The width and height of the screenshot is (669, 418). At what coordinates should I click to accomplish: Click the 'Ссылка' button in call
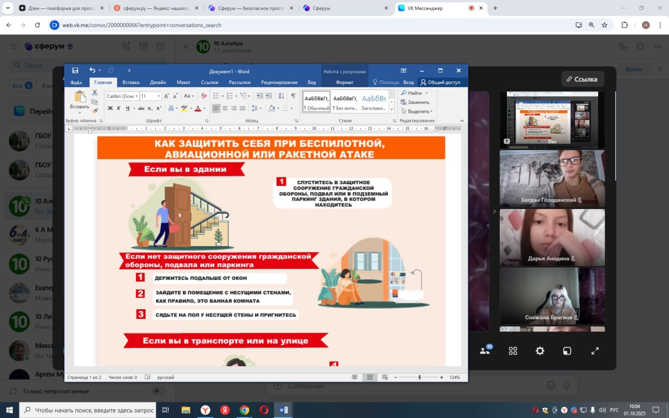(x=583, y=79)
